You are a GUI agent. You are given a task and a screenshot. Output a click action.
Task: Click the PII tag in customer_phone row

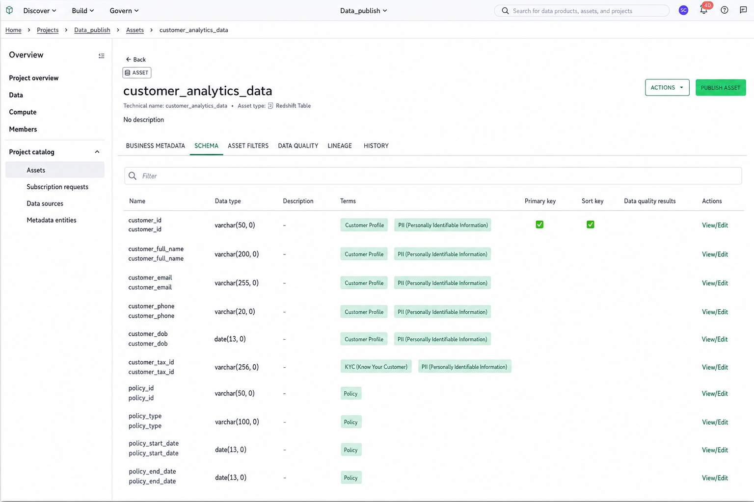pyautogui.click(x=442, y=312)
